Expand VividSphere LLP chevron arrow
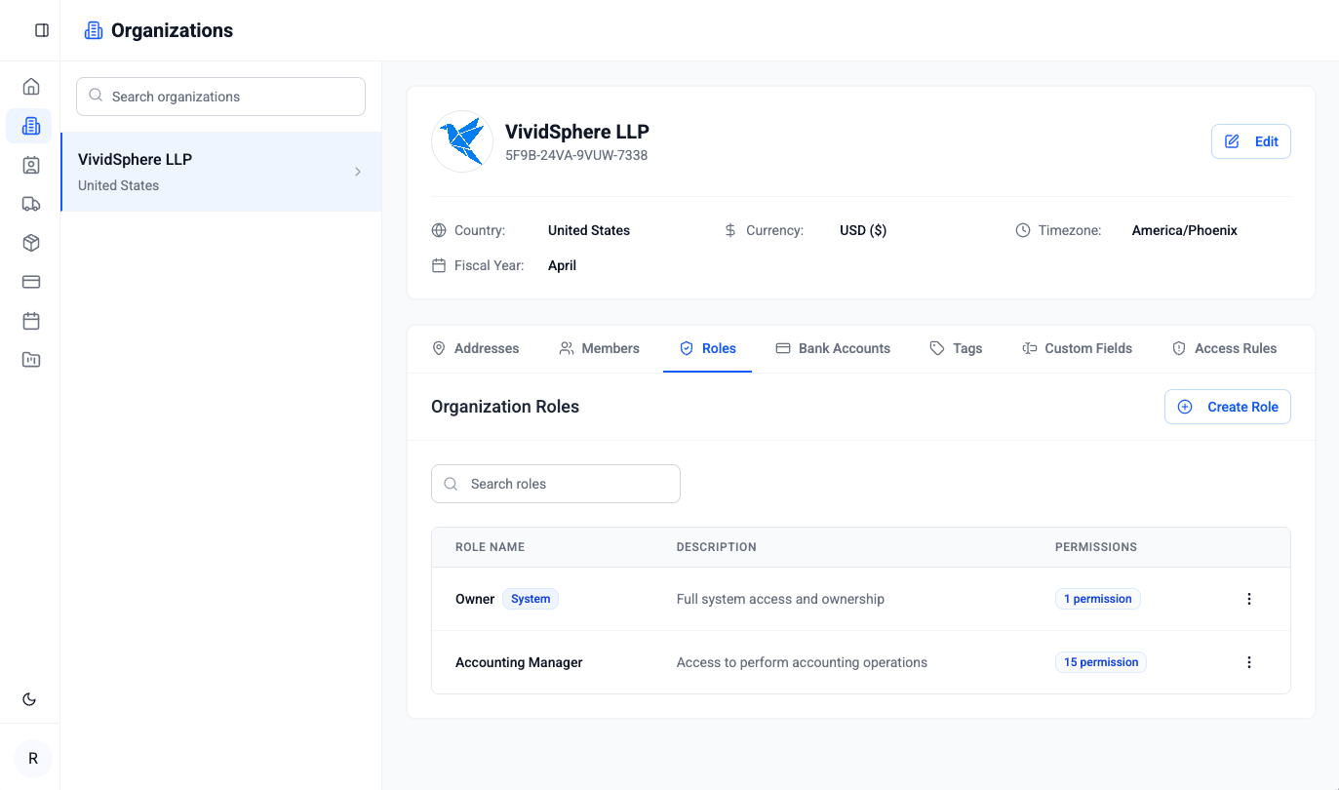 pos(358,172)
